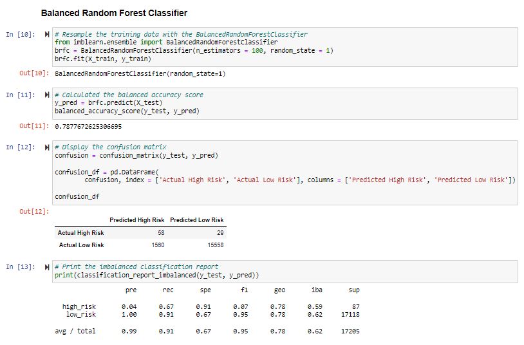Run cell In [11] using its run icon
Image resolution: width=524 pixels, height=345 pixels.
[x=47, y=95]
